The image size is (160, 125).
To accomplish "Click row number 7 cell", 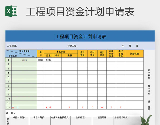I will click(x=8, y=86).
